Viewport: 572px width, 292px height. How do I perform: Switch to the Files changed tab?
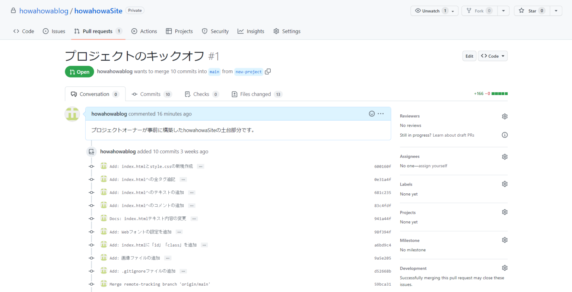pyautogui.click(x=257, y=94)
